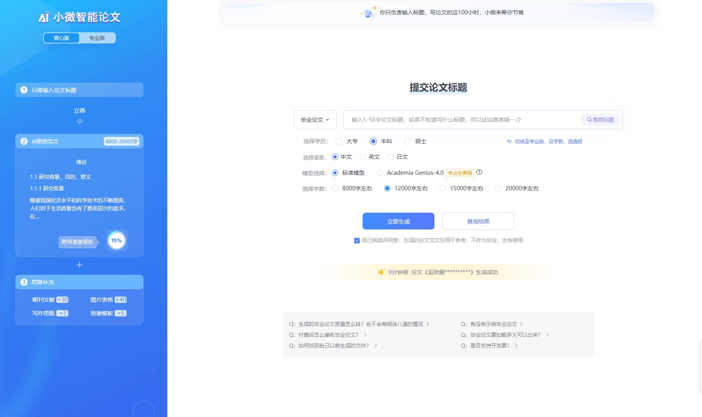The height and width of the screenshot is (417, 702).
Task: Click the 图片表格 ×40 item in sidebar
Action: click(108, 299)
